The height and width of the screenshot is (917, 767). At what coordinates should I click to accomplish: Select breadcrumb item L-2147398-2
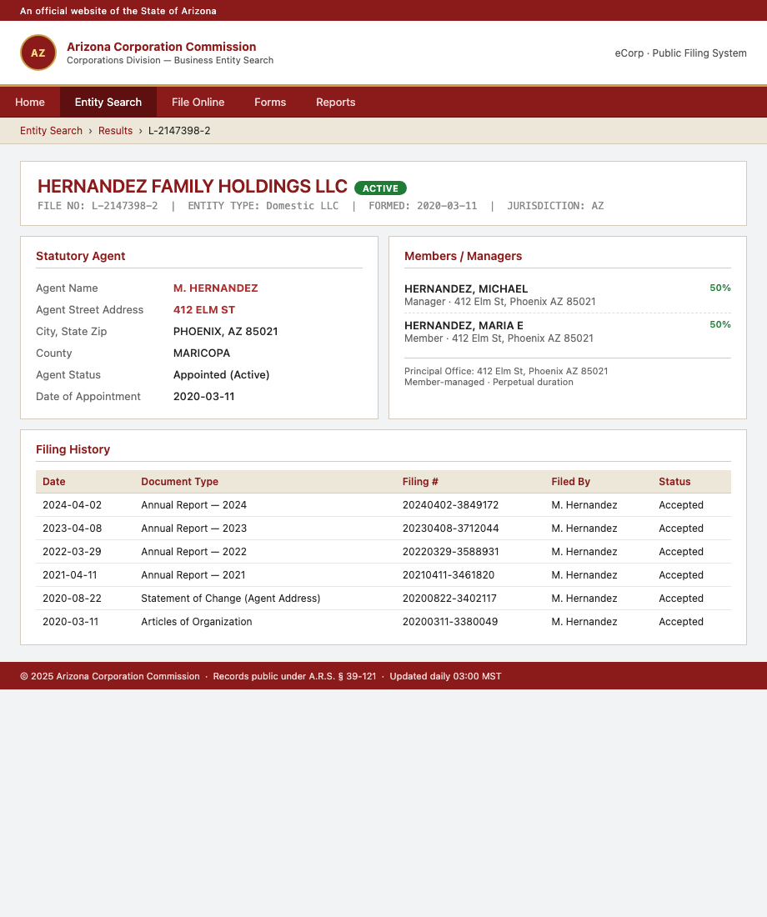tap(179, 131)
